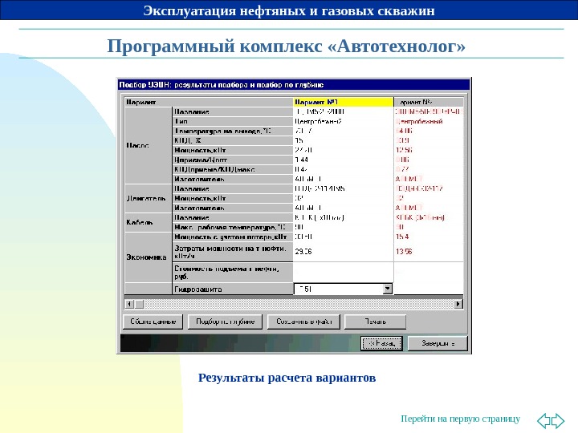Click the Температура на выходе row label
Screen dimensions: 578x433
(x=233, y=131)
